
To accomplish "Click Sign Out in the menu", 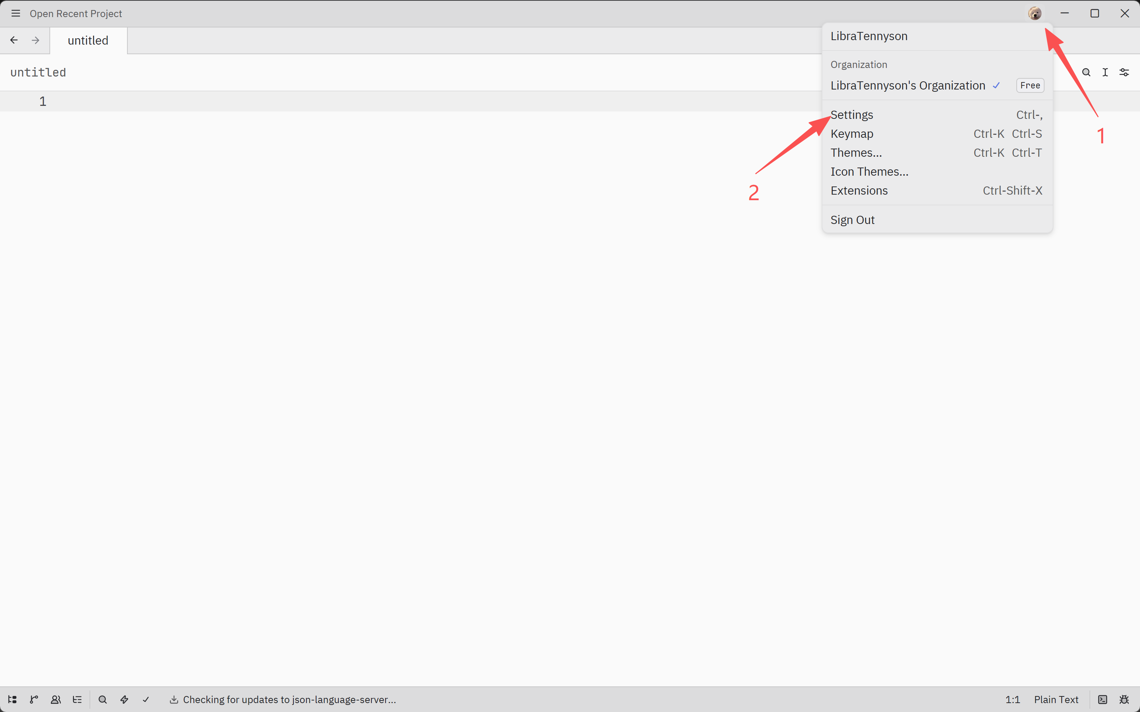I will (937, 220).
